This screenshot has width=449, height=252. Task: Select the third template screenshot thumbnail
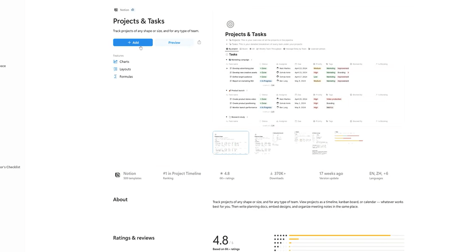[310, 143]
